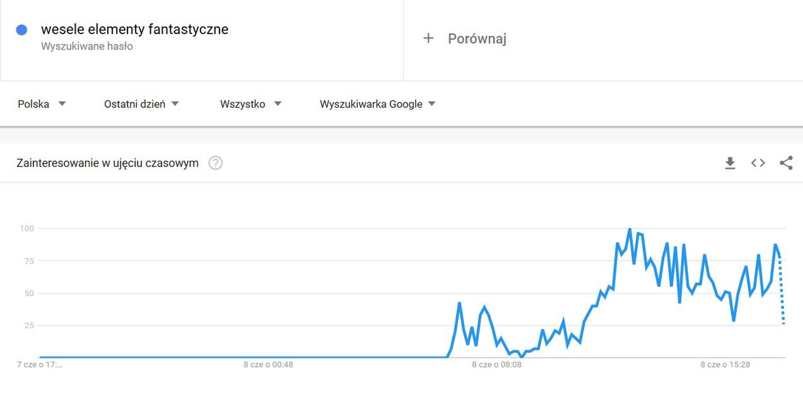
Task: Expand the Polska region dropdown
Action: (x=42, y=104)
